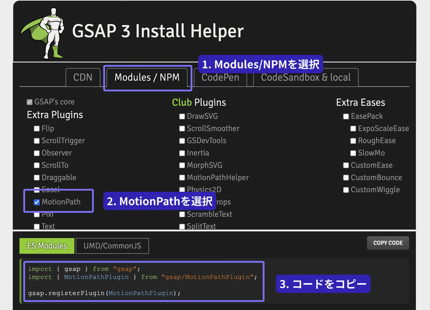
Task: Check the CustomBounce ease option
Action: (346, 177)
